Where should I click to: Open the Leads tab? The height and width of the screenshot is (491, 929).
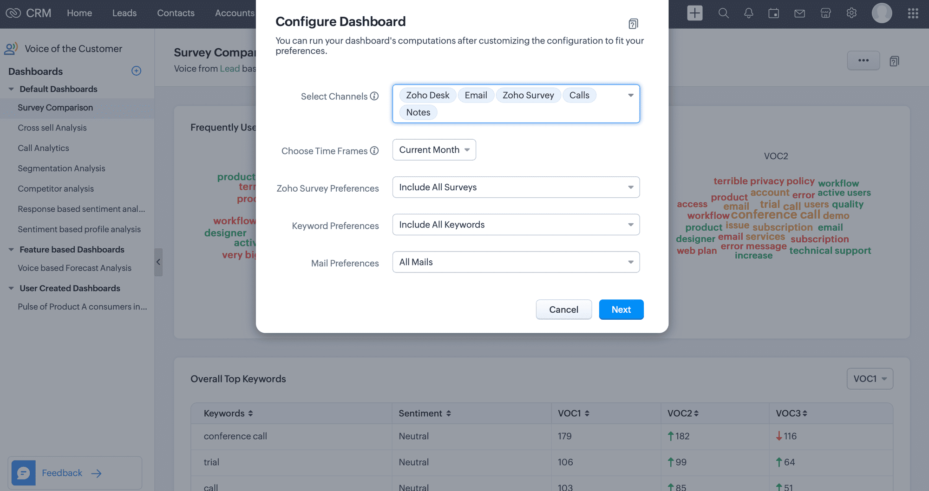pyautogui.click(x=124, y=13)
